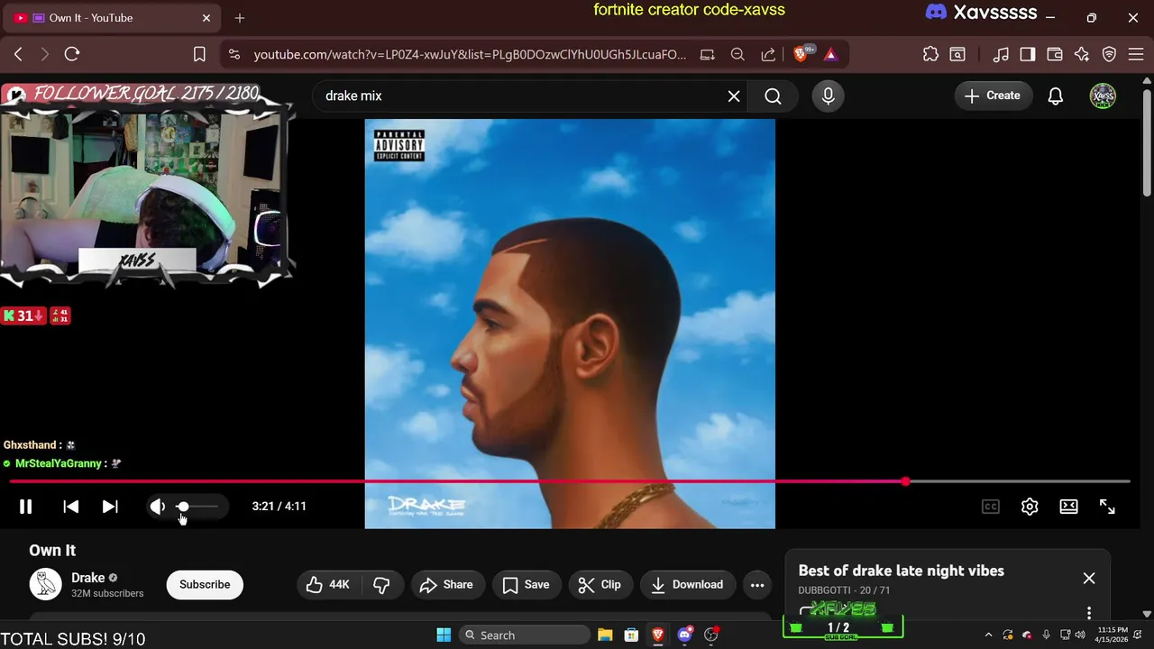
Task: Click the Drake channel avatar
Action: [45, 585]
